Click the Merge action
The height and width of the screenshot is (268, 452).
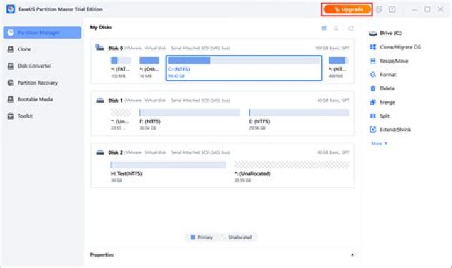[x=387, y=102]
